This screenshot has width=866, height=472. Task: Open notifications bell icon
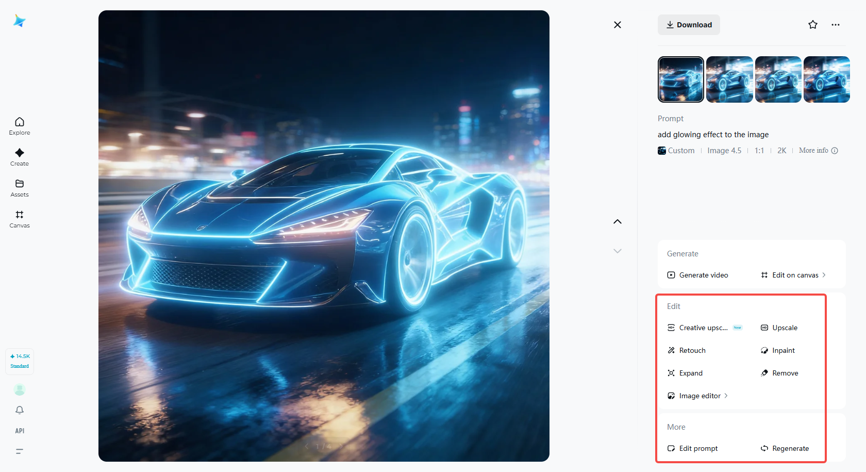(x=20, y=410)
